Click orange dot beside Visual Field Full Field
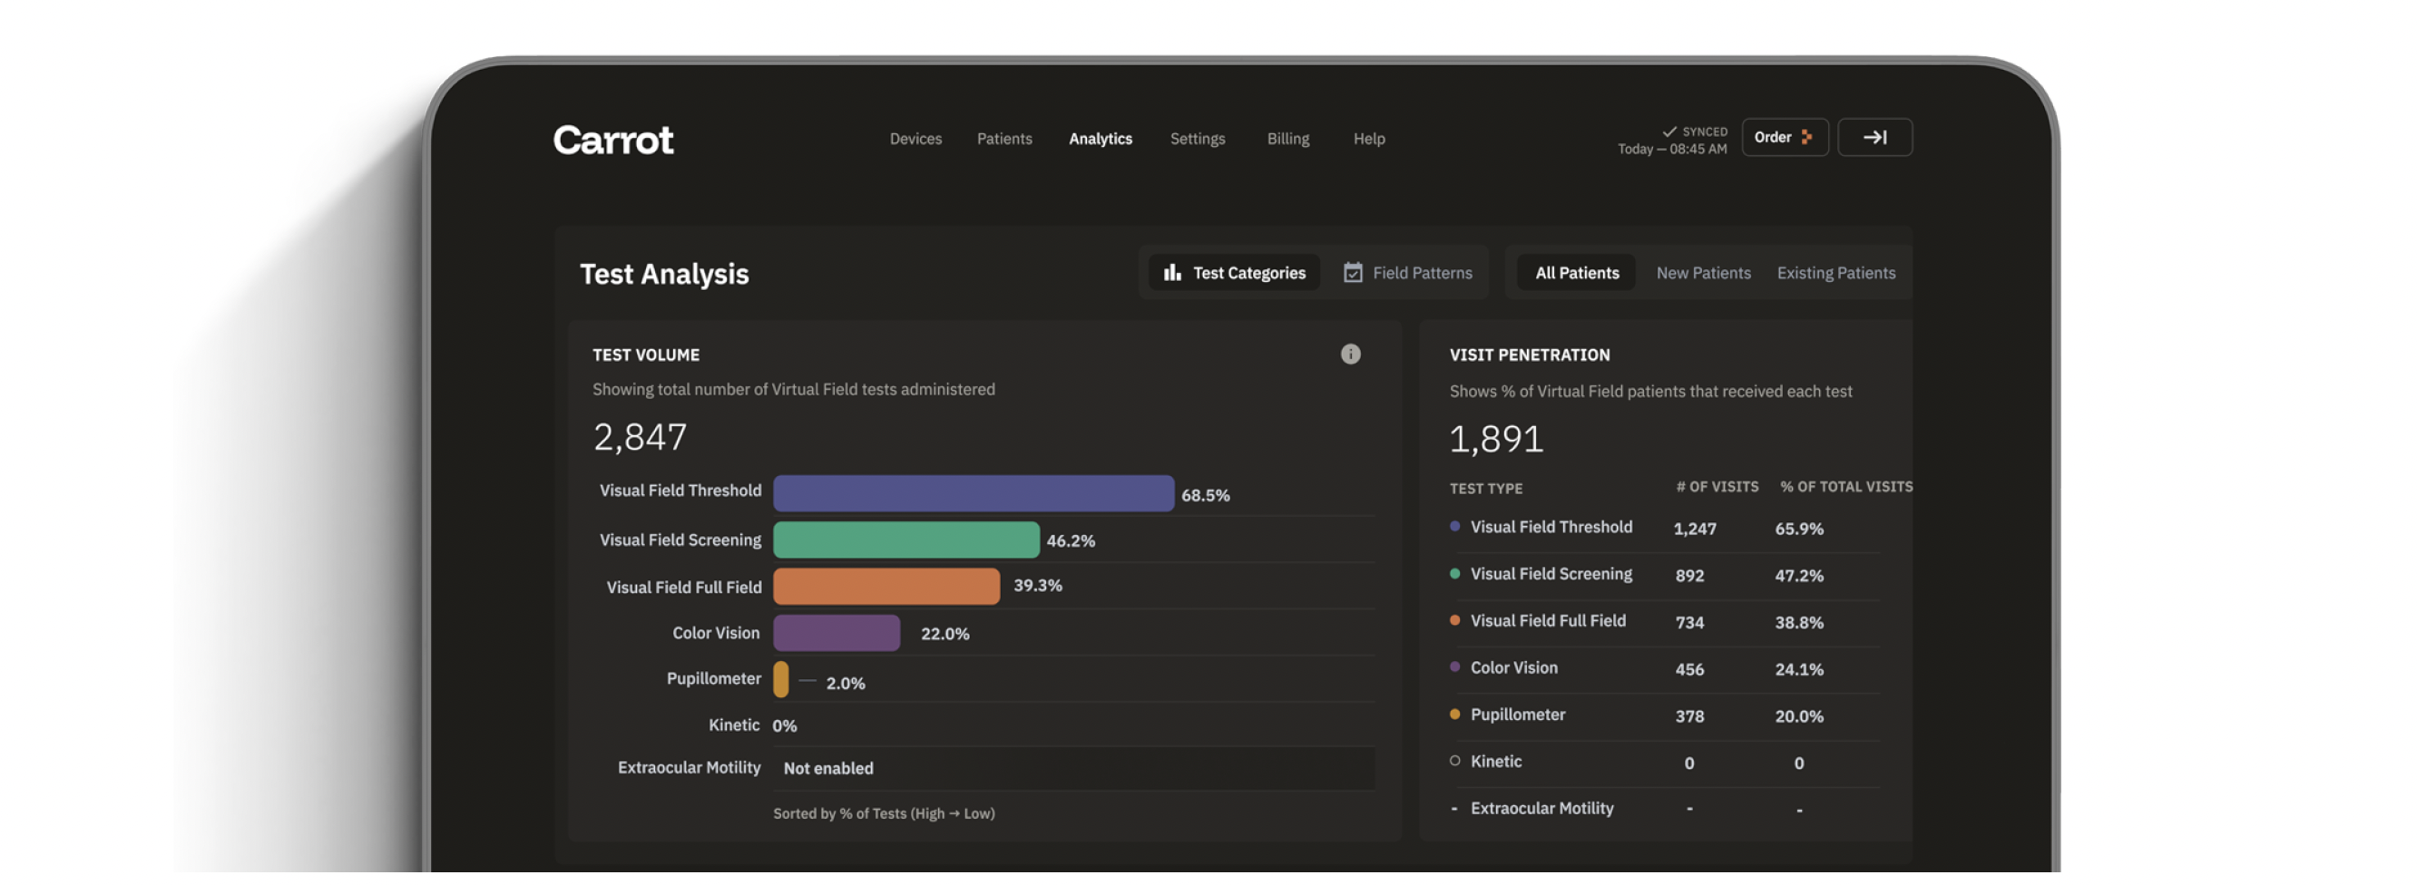 (1454, 620)
